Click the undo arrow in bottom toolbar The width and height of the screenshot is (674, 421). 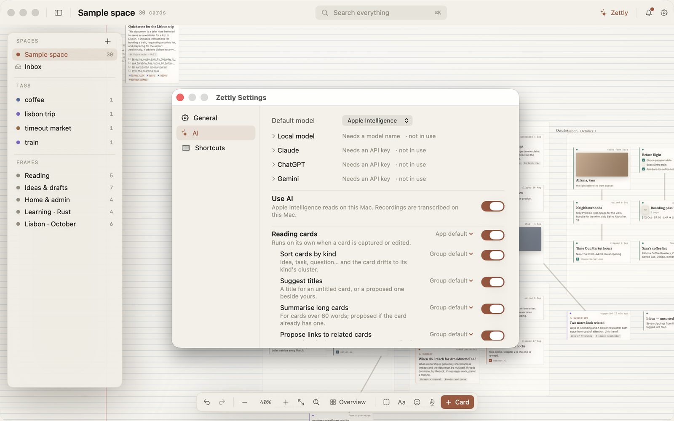[207, 402]
